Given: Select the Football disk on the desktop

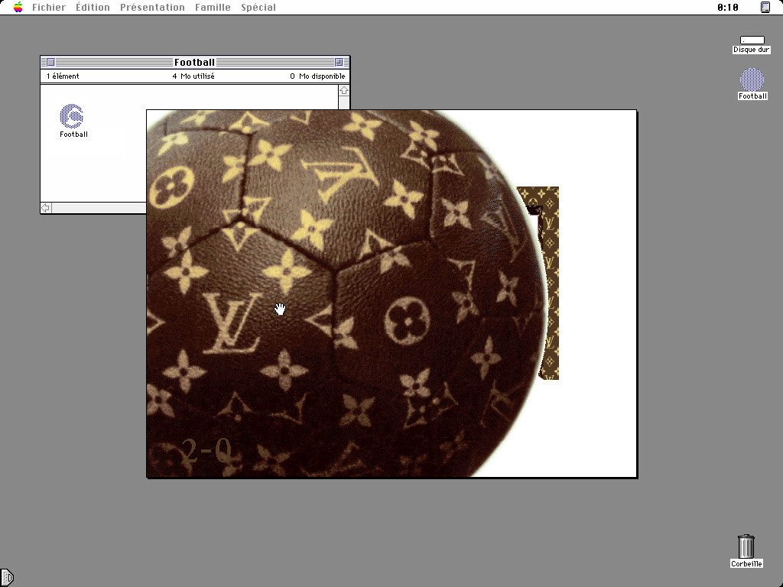Looking at the screenshot, I should (x=752, y=80).
